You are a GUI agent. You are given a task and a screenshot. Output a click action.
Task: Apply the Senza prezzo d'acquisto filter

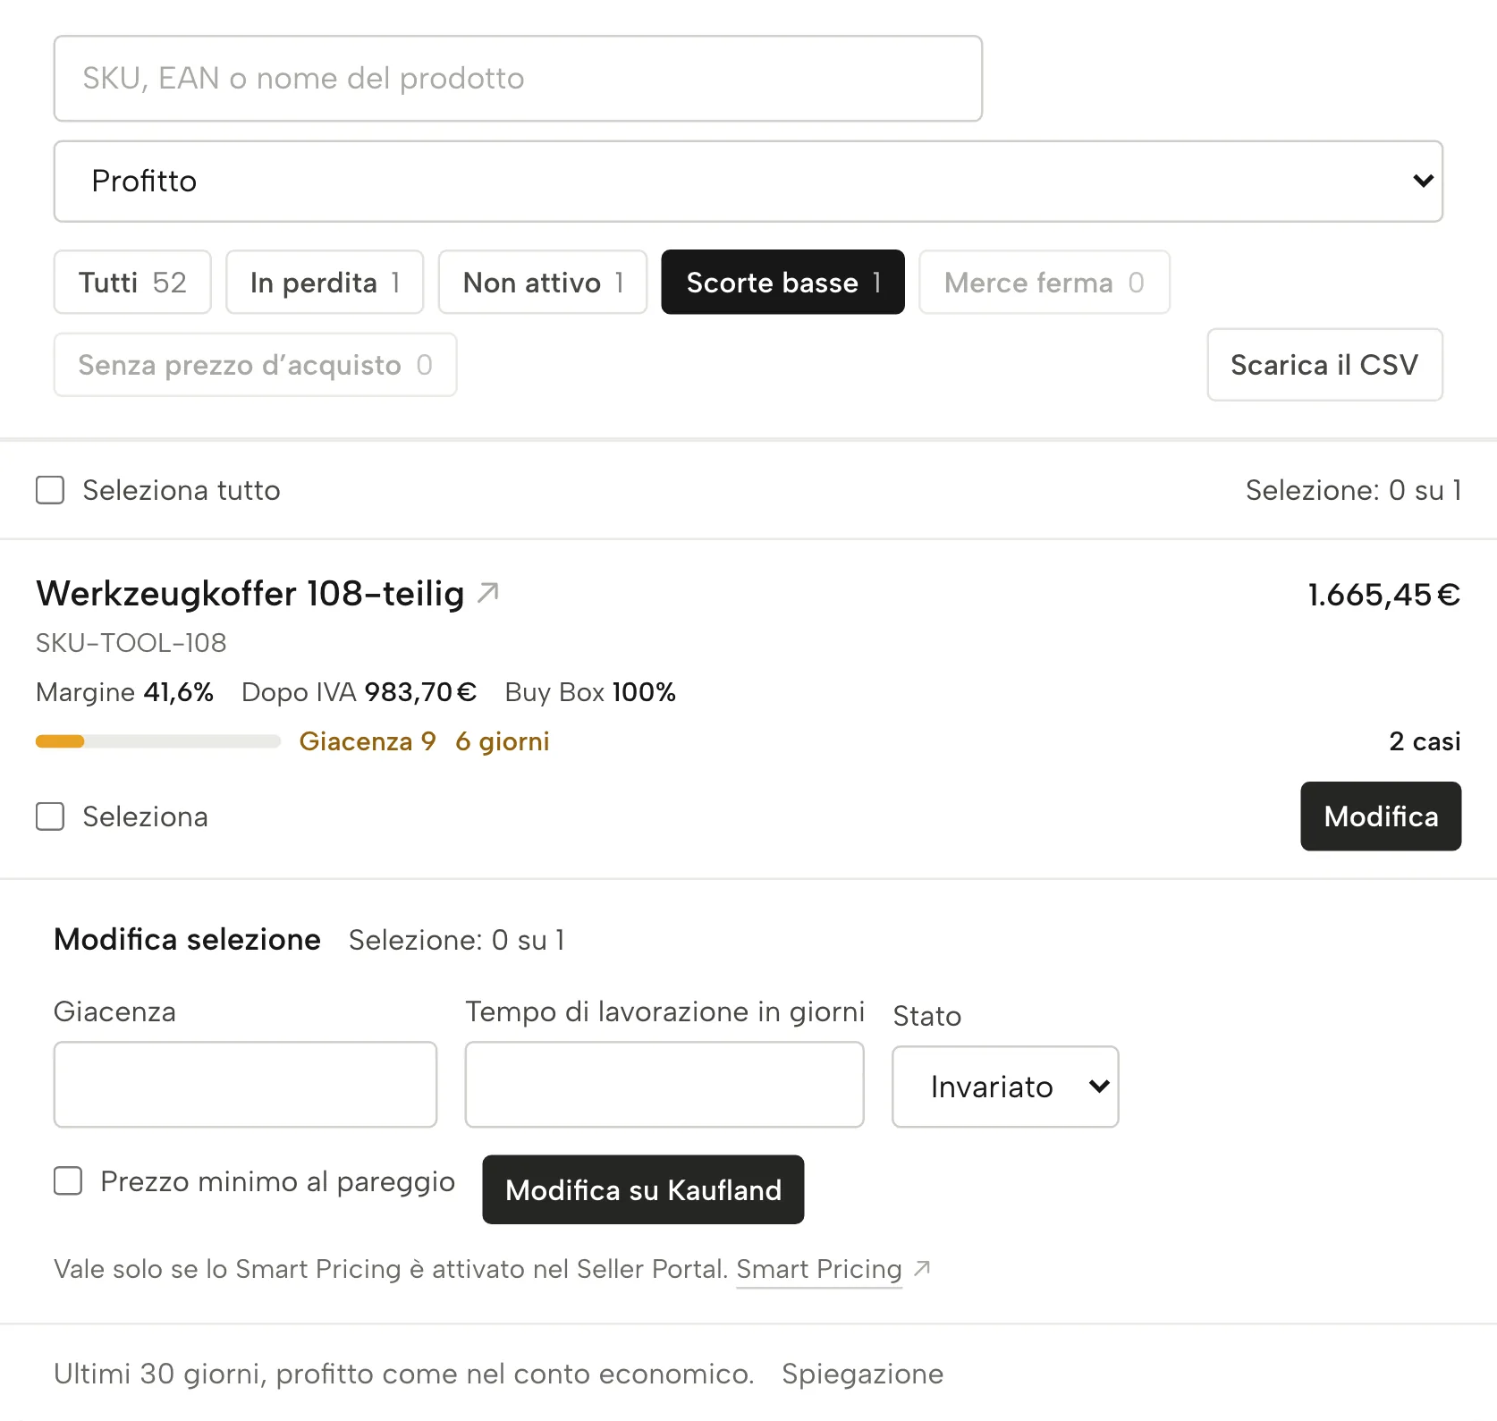pos(256,365)
